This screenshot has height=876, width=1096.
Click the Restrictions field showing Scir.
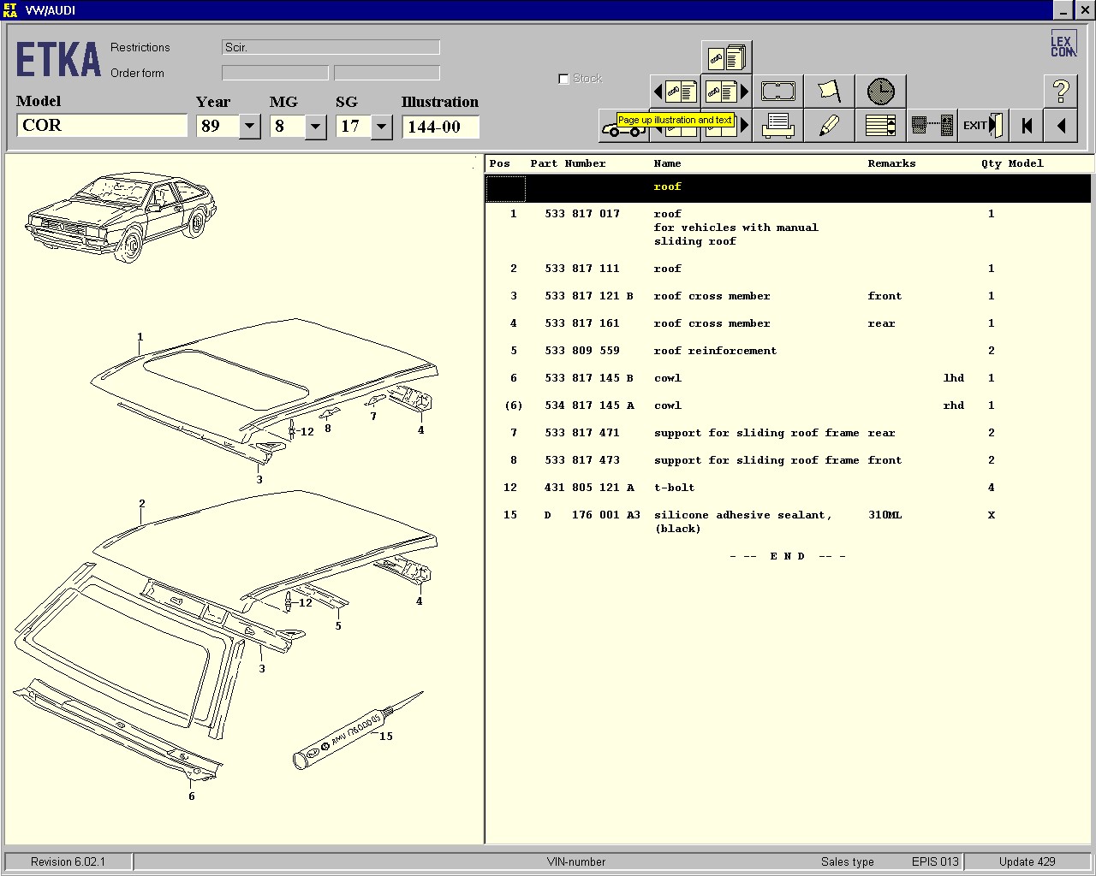(x=330, y=48)
